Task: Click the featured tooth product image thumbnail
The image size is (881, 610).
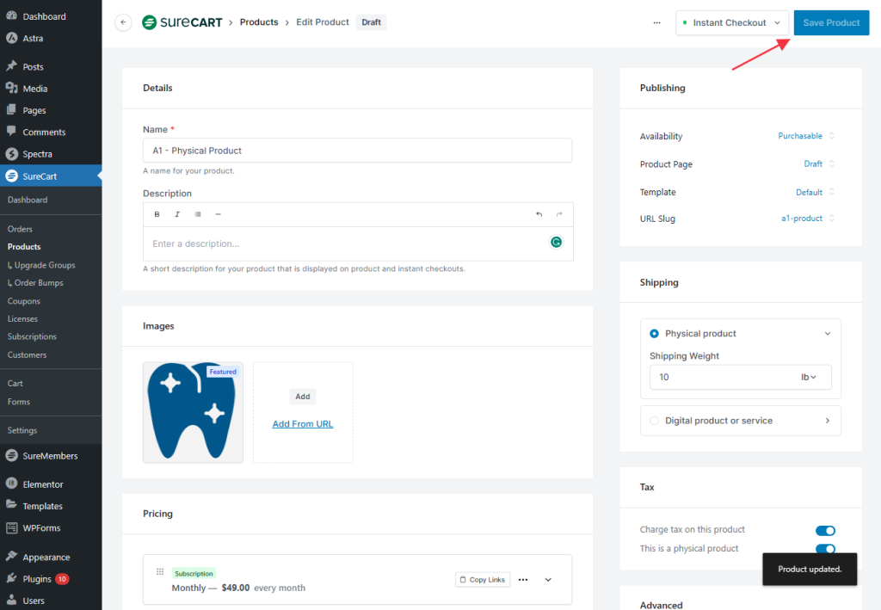Action: tap(193, 412)
